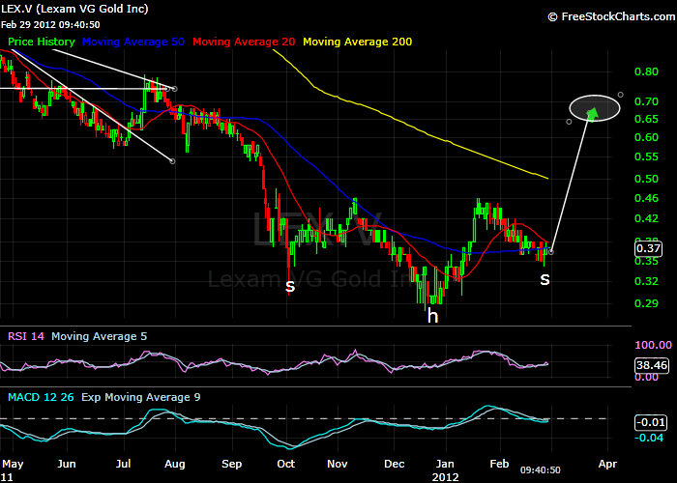Select the RSI 14 indicator label
The image size is (677, 483).
[26, 336]
